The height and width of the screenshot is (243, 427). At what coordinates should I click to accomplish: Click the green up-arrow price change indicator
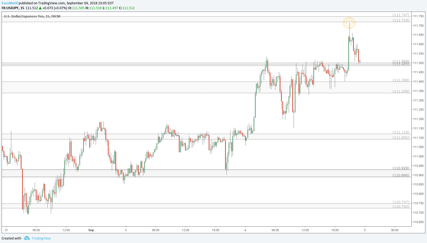(40, 8)
